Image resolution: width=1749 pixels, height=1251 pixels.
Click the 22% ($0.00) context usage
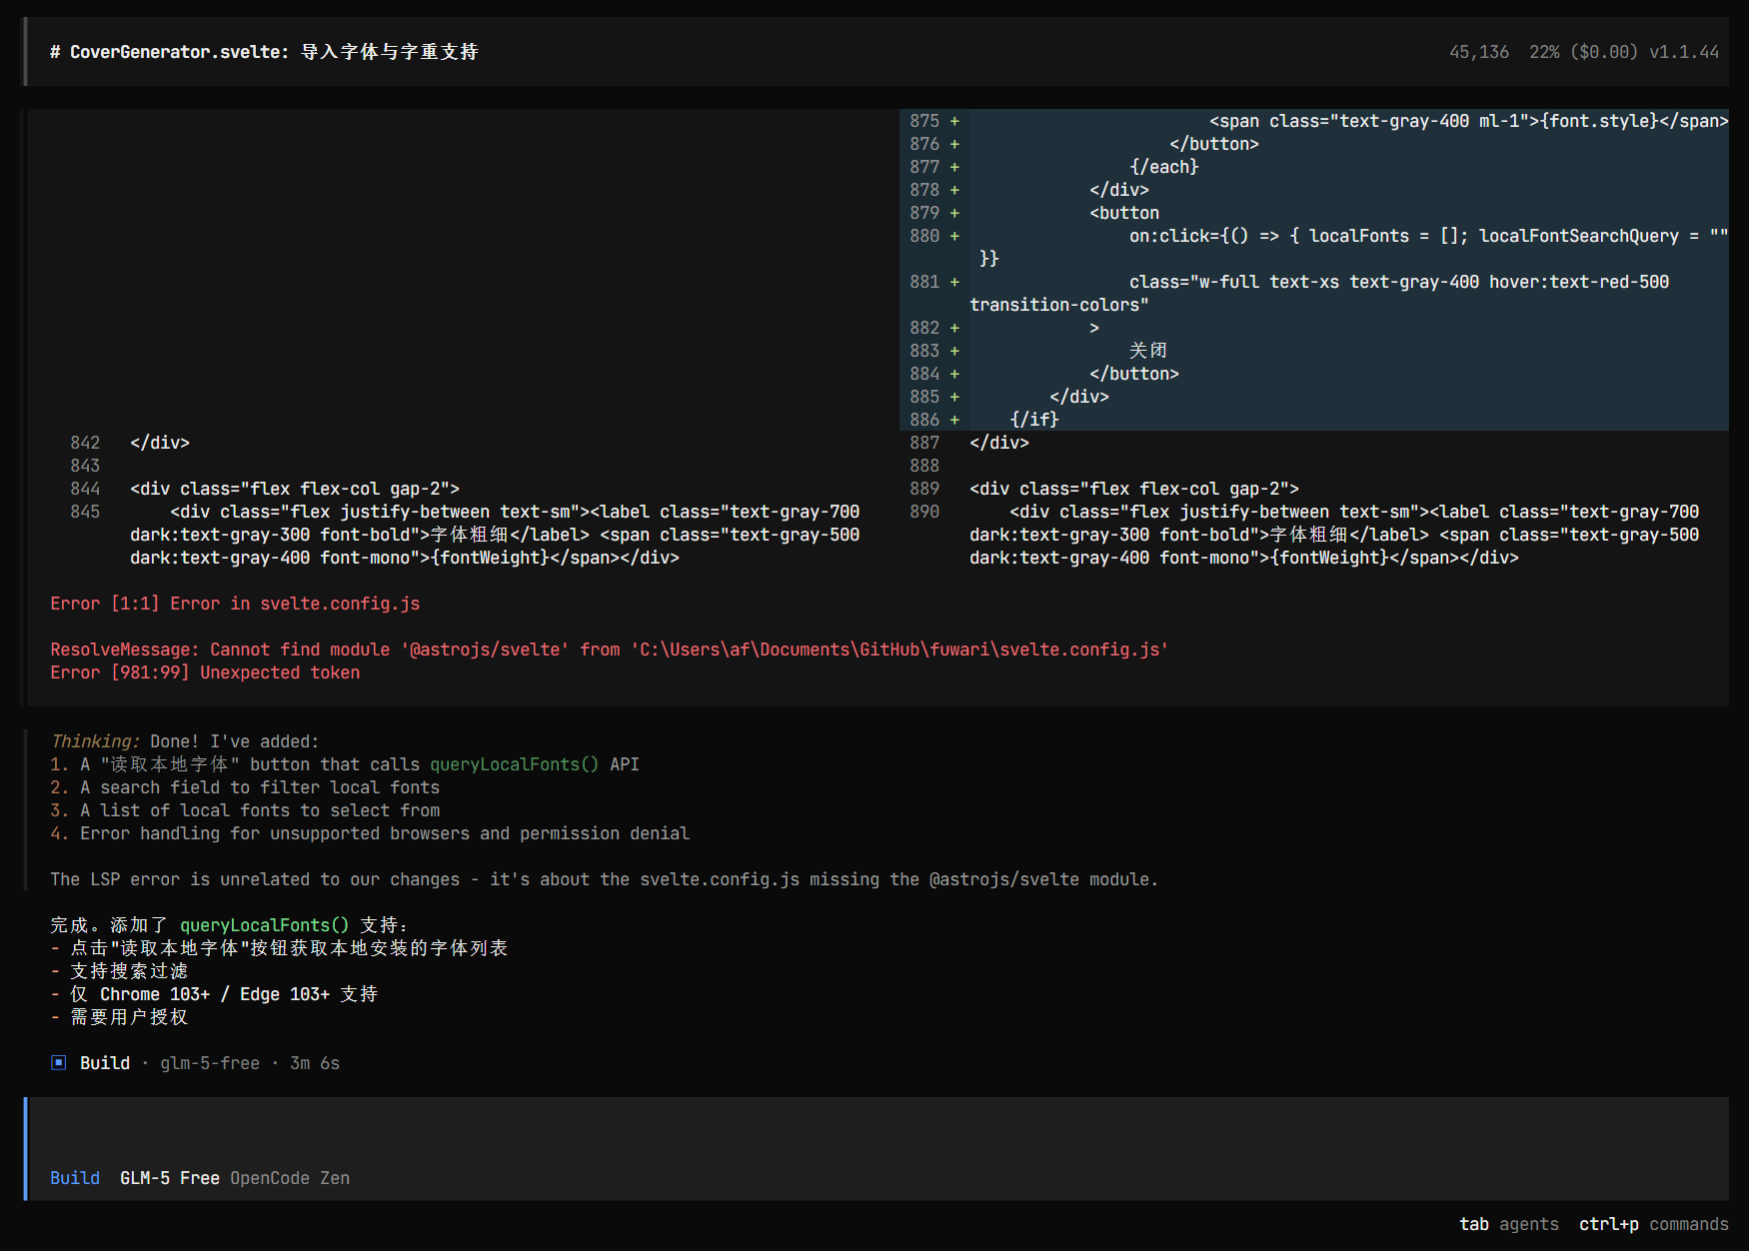coord(1583,52)
